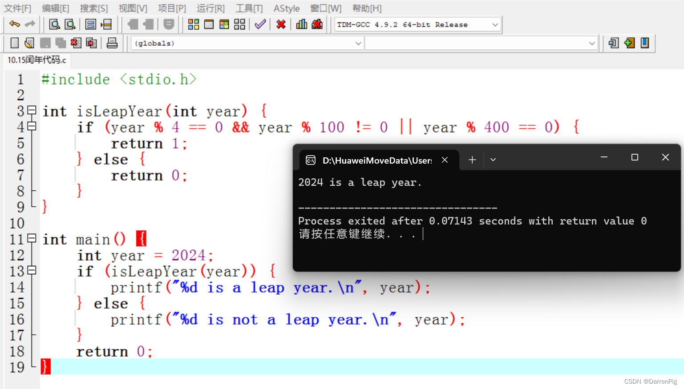684x389 pixels.
Task: Click the greyed Redo arrow icon
Action: coord(30,24)
